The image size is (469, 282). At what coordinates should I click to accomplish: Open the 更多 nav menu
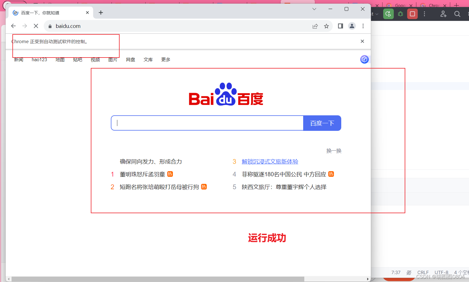(x=166, y=60)
